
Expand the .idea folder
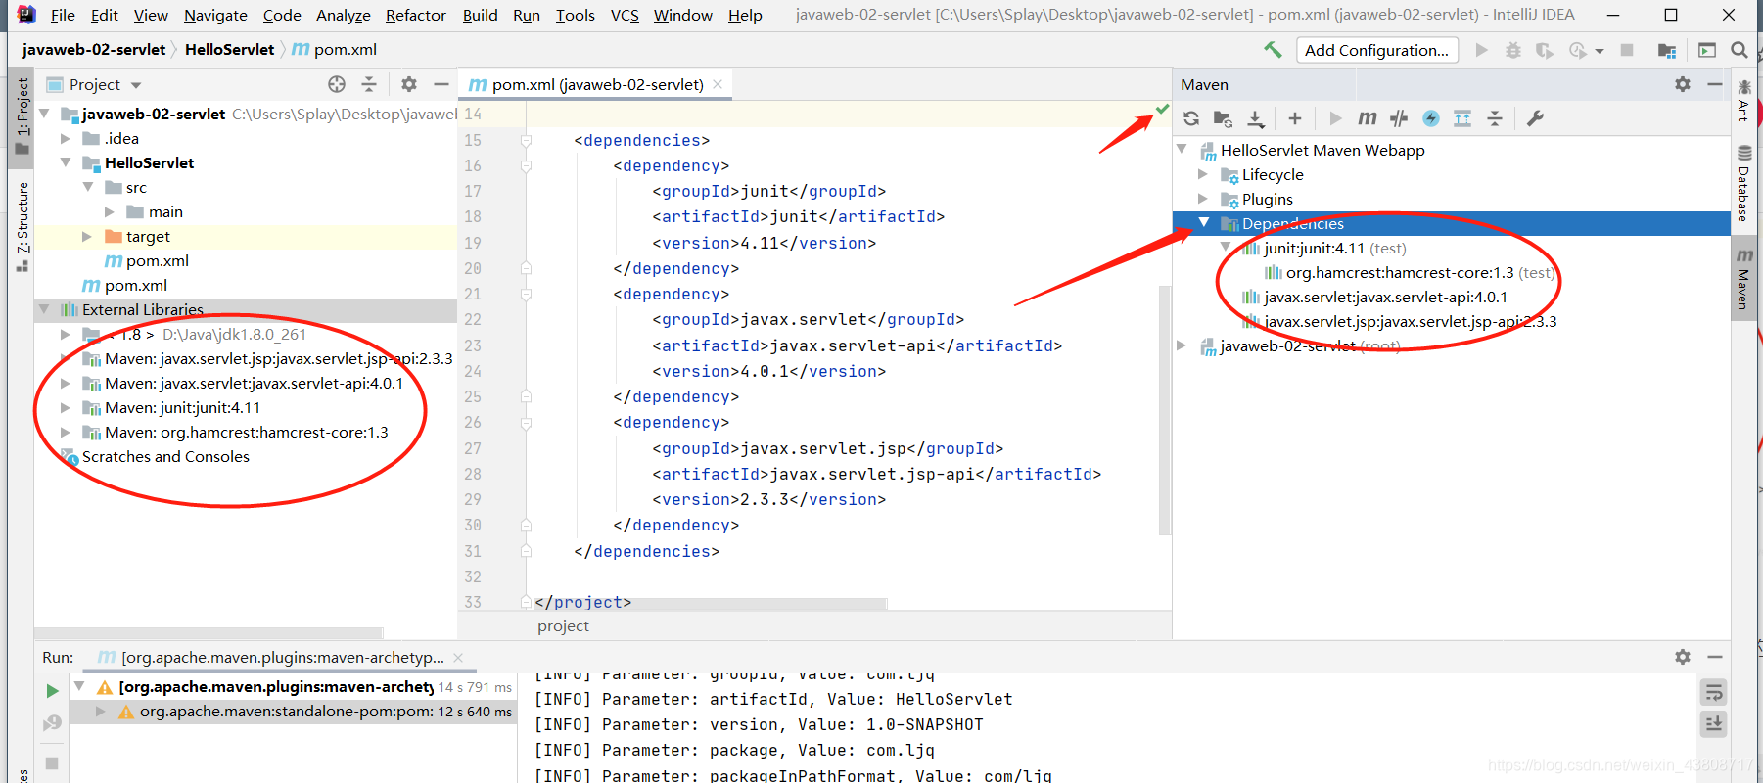pos(66,139)
